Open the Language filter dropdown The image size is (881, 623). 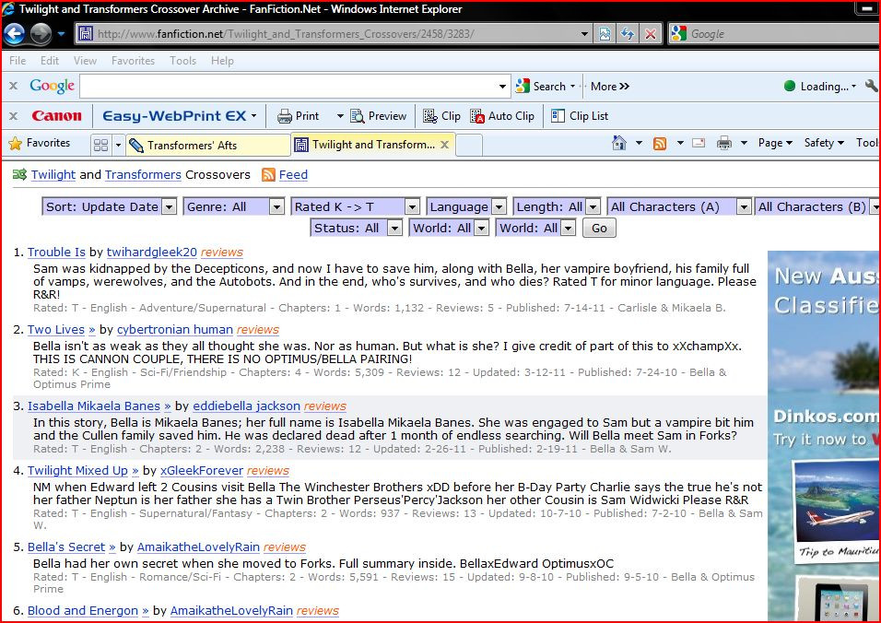466,206
